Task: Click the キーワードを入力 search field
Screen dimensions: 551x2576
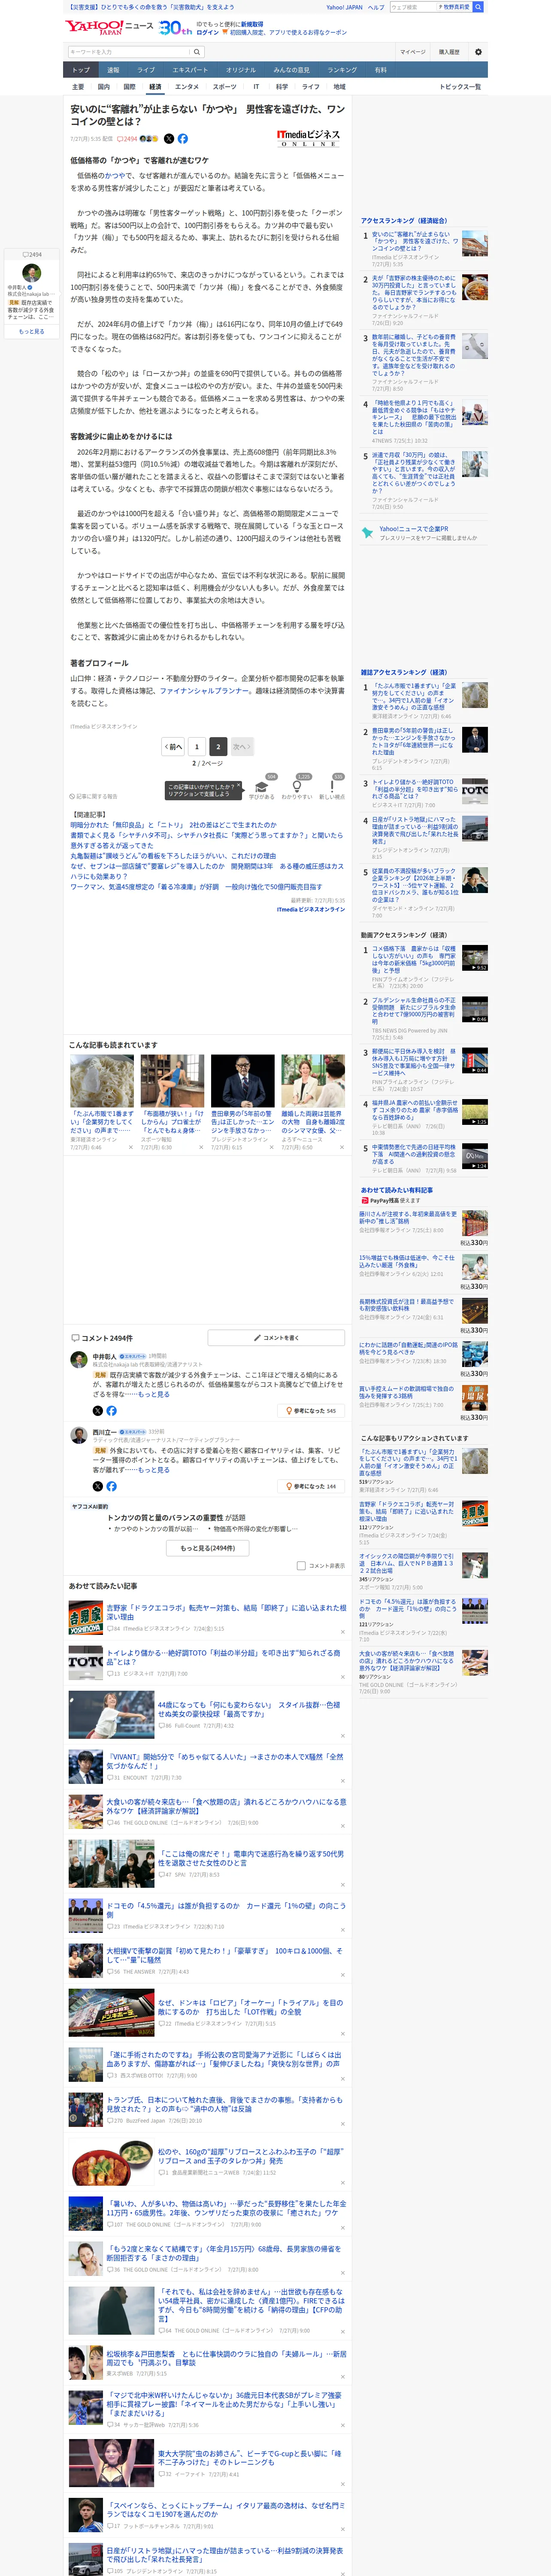Action: pyautogui.click(x=128, y=52)
